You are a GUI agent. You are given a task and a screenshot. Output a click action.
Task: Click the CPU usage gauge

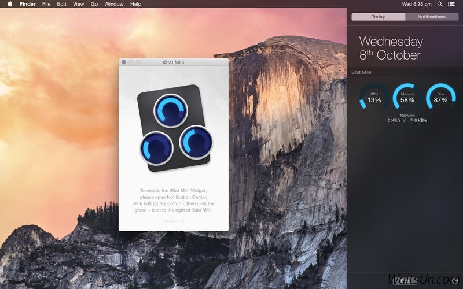(x=374, y=97)
